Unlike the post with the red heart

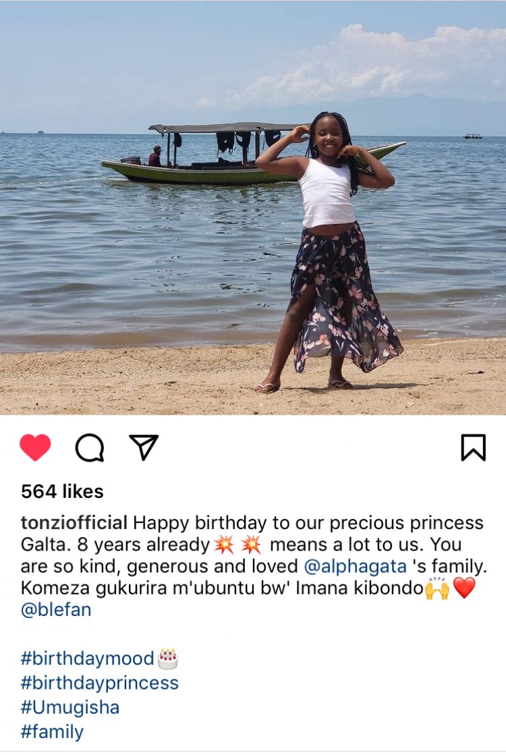click(x=35, y=447)
